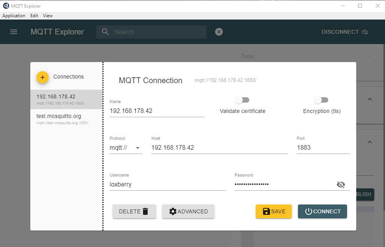The image size is (385, 247).
Task: Open the View menu
Action: click(48, 16)
